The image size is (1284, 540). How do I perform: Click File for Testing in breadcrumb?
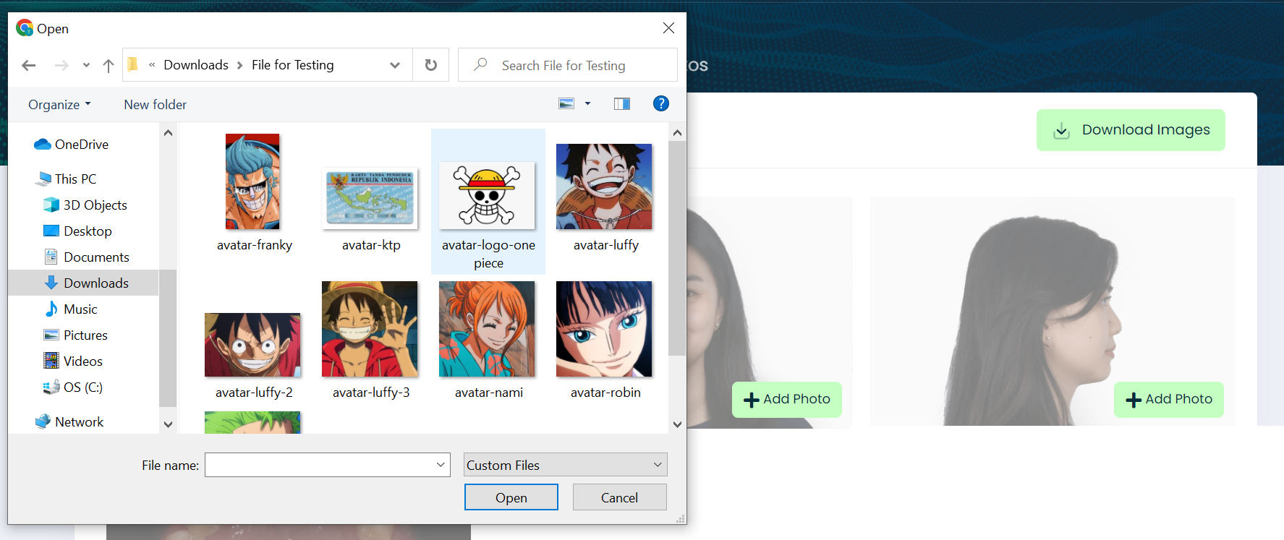292,65
